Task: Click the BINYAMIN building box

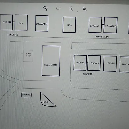Action: 42,24
